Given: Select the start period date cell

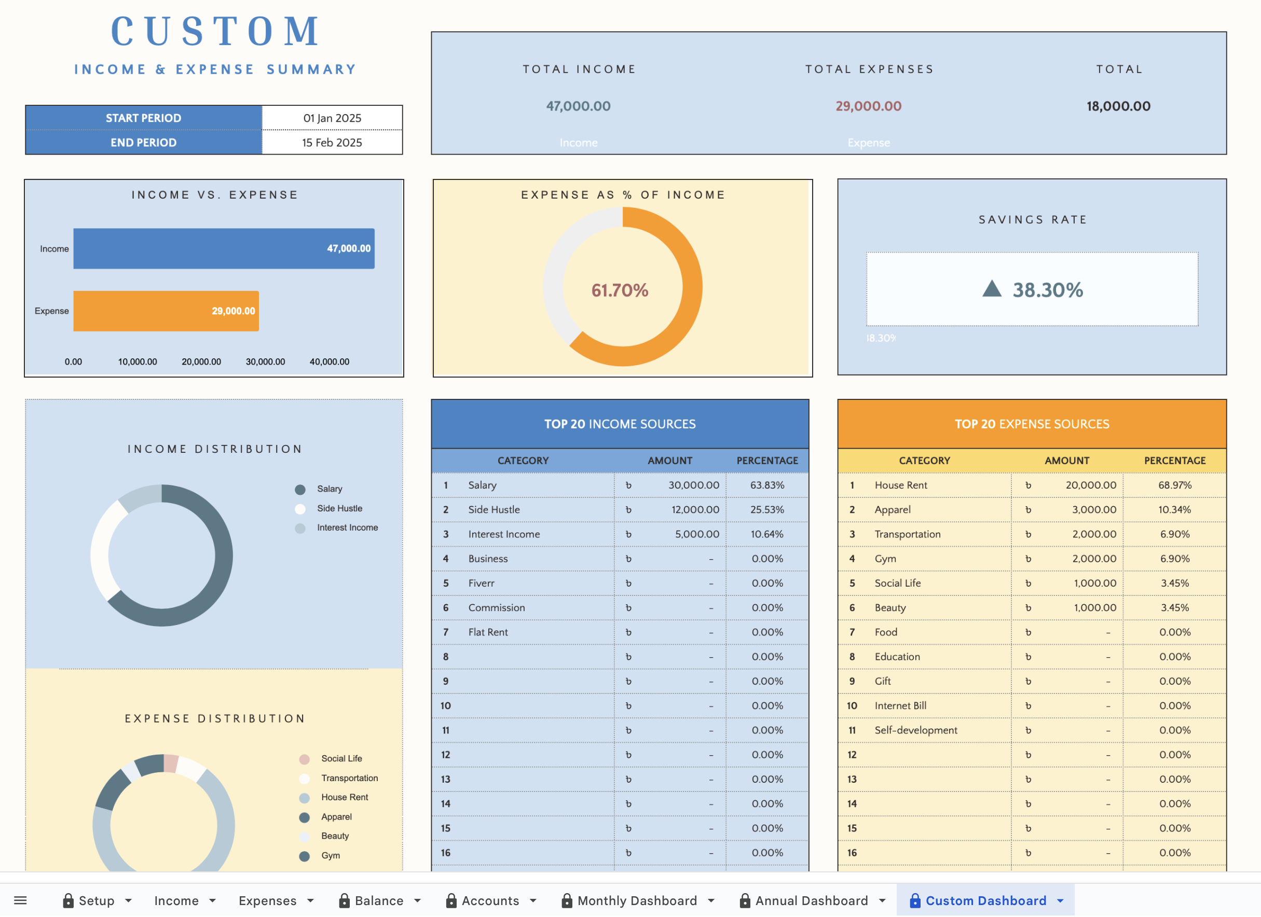Looking at the screenshot, I should pyautogui.click(x=332, y=118).
